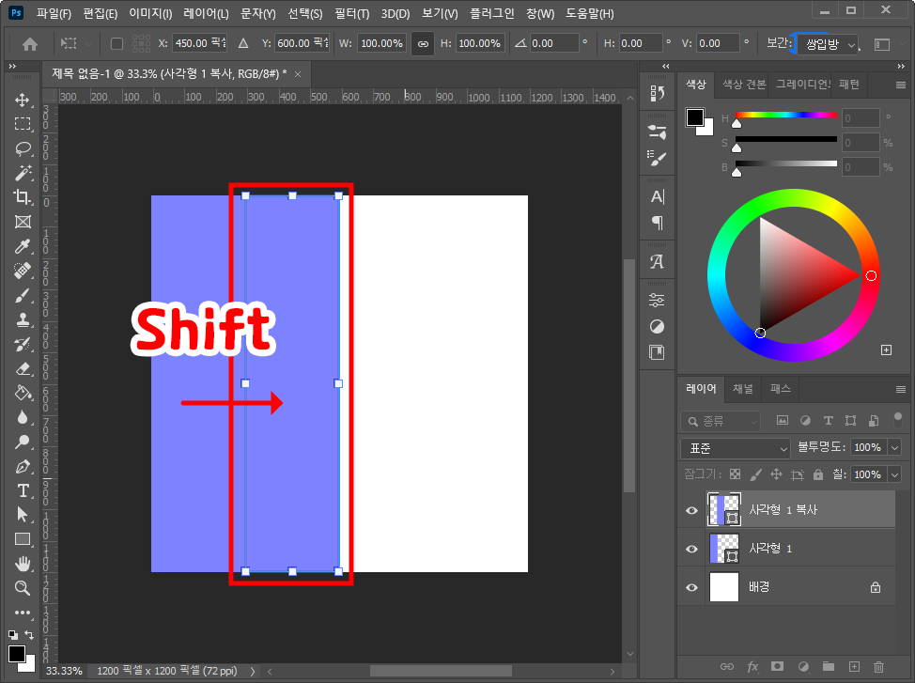Hide the 배경 layer
Viewport: 915px width, 683px height.
(691, 586)
